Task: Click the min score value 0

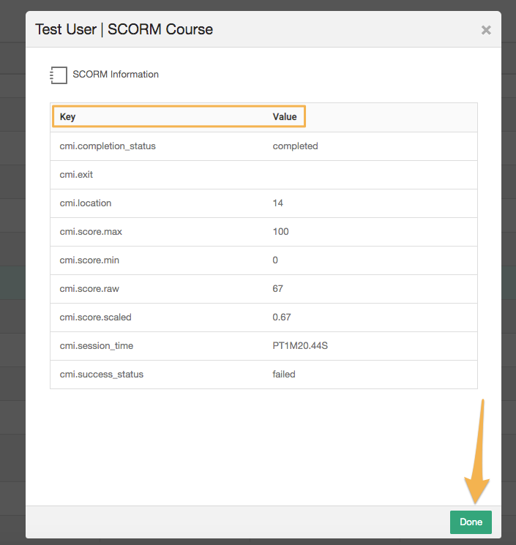Action: point(275,260)
